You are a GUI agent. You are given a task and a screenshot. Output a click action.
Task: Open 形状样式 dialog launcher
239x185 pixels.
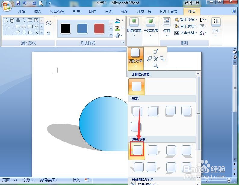click(123, 42)
